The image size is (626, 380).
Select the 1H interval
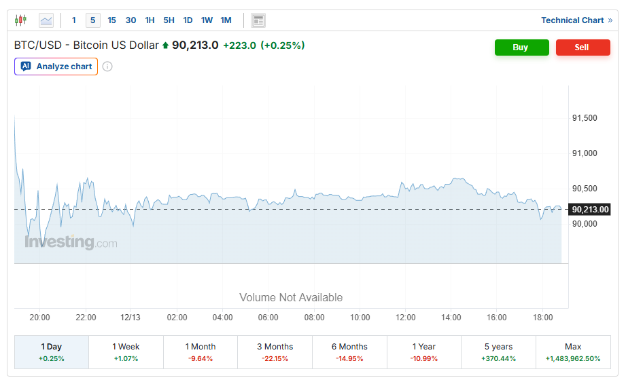150,20
